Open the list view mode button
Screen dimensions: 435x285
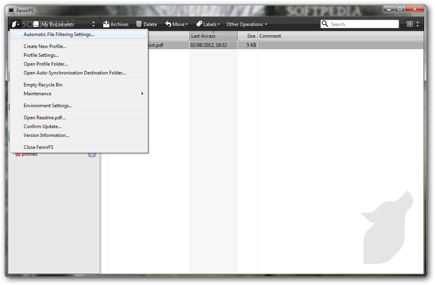point(409,24)
